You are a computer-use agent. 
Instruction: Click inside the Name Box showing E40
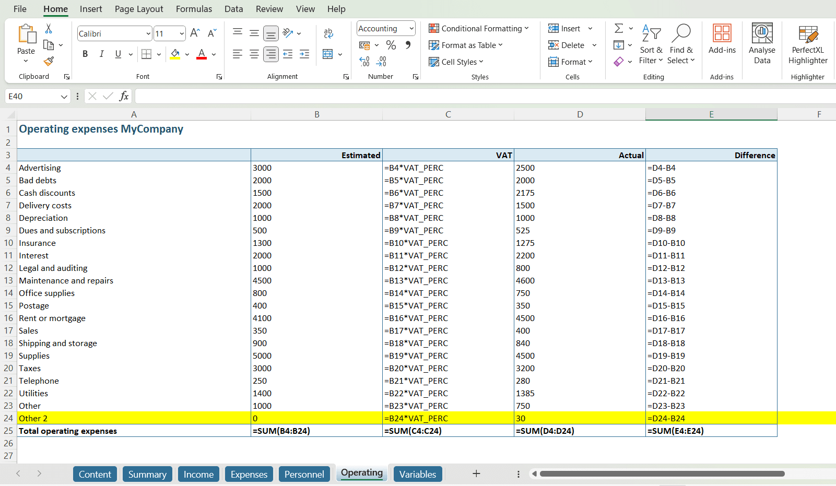[x=32, y=97]
